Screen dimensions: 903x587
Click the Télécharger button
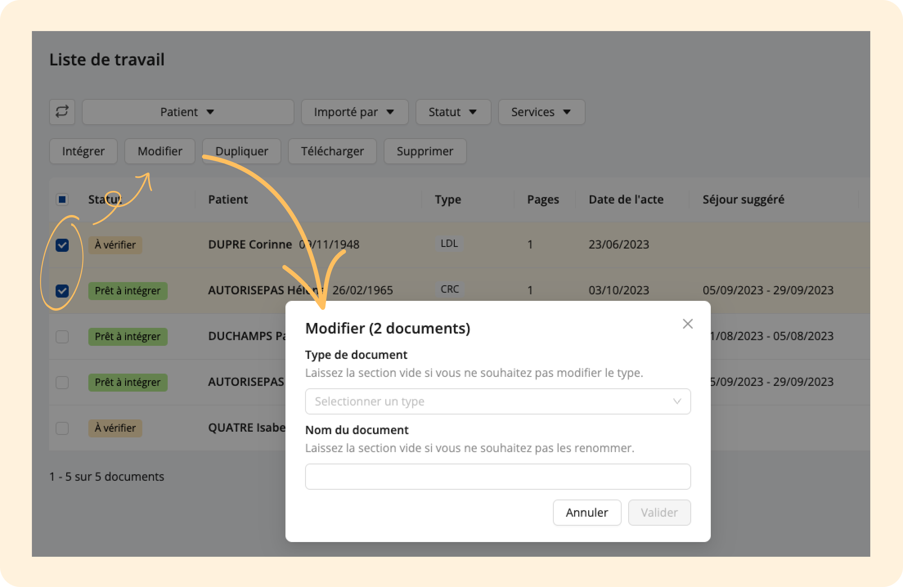coord(332,151)
